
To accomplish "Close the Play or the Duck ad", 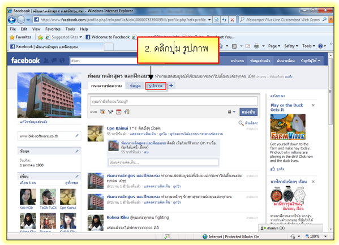I will pos(313,105).
